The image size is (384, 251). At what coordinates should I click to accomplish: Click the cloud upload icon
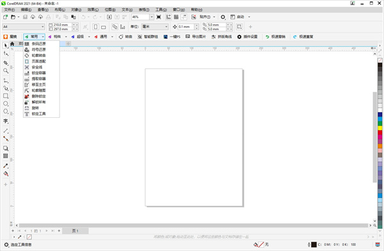[x=41, y=17]
